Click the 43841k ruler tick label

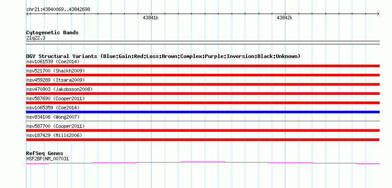(x=151, y=18)
